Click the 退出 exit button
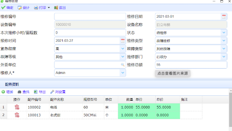 (60, 8)
